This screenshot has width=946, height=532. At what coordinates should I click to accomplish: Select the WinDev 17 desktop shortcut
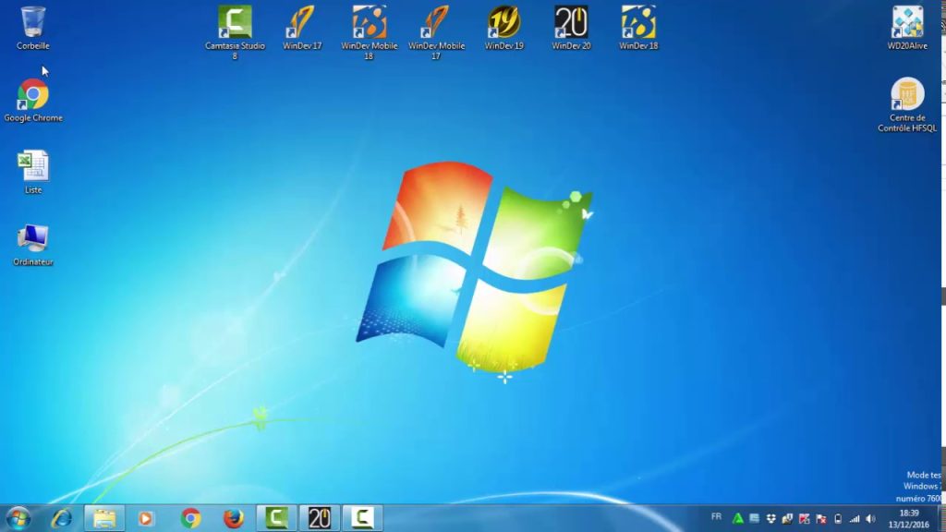pos(302,28)
